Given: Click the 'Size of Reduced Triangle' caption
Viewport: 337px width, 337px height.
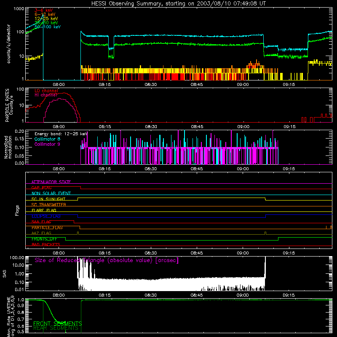Looking at the screenshot, I should [x=107, y=260].
